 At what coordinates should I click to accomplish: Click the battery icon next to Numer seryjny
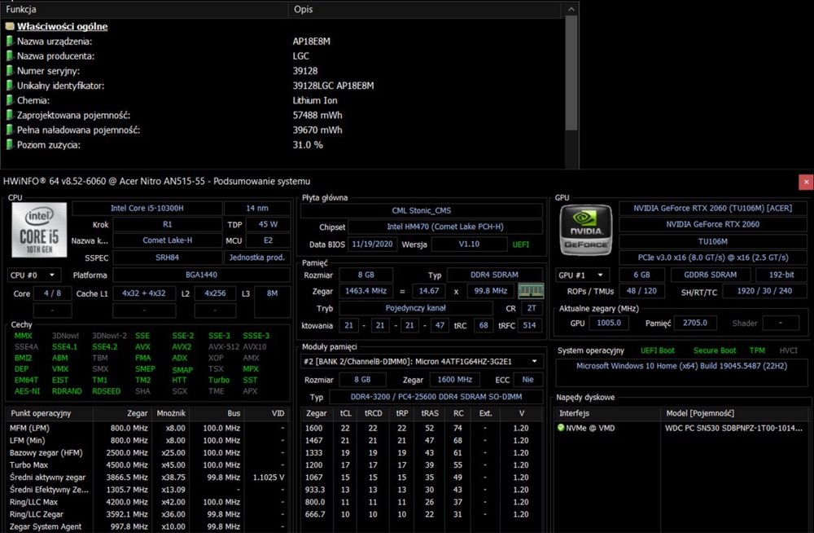(9, 71)
